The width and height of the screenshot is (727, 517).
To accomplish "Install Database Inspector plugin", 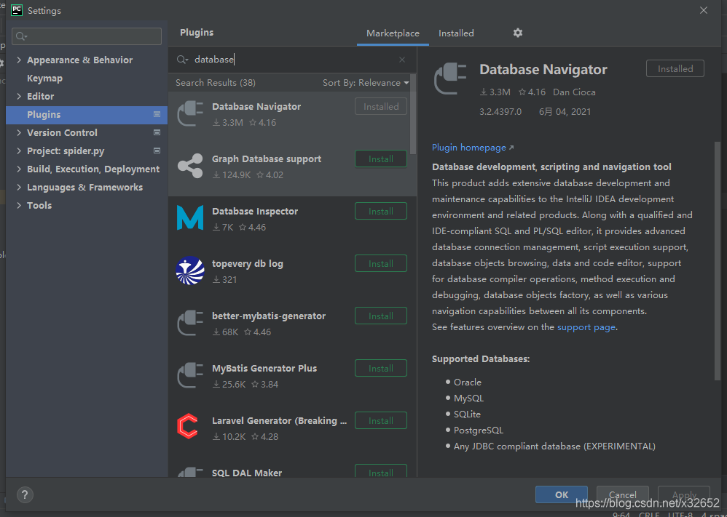I will 381,211.
